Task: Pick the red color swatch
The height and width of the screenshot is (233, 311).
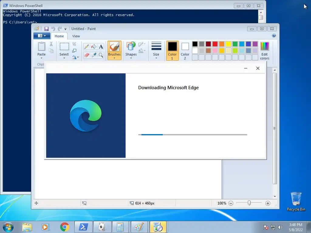Action: 215,44
